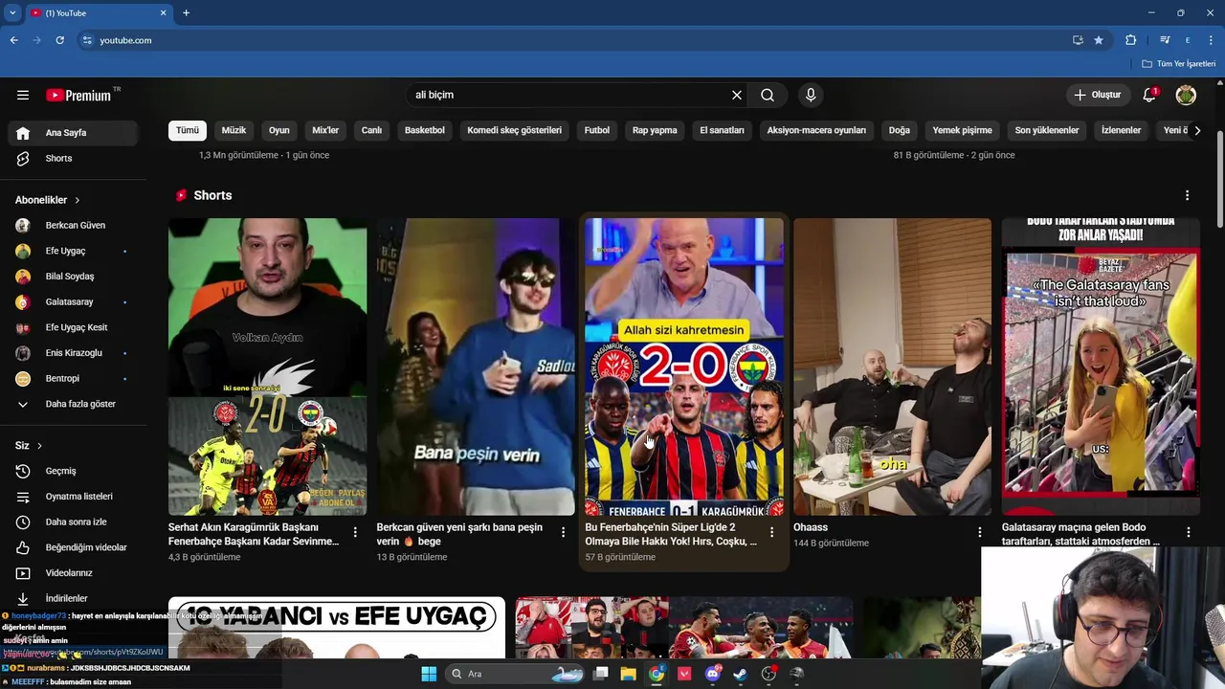The width and height of the screenshot is (1225, 689).
Task: Open Berkcan Güven channel subscription
Action: tap(75, 225)
